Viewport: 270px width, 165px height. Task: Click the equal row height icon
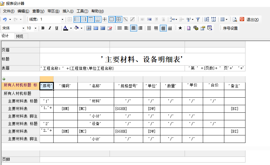[207, 19]
